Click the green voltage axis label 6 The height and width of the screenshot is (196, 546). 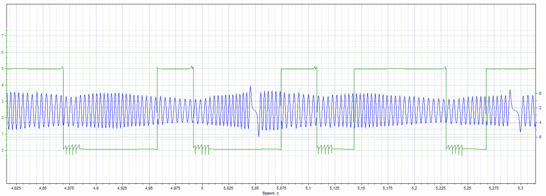3,52
